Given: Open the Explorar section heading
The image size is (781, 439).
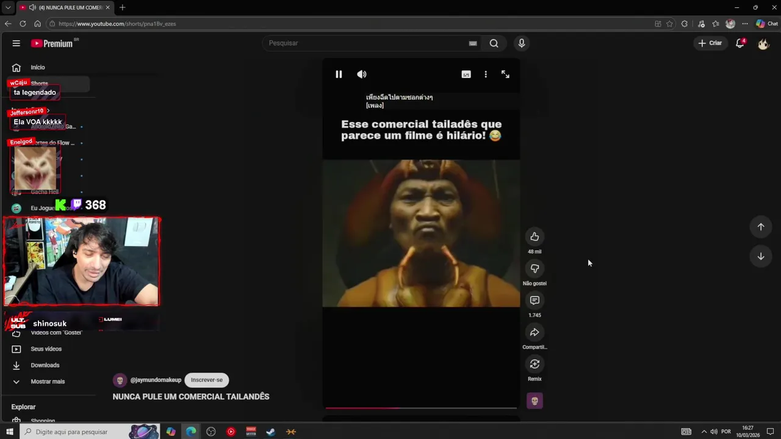Looking at the screenshot, I should pyautogui.click(x=23, y=407).
